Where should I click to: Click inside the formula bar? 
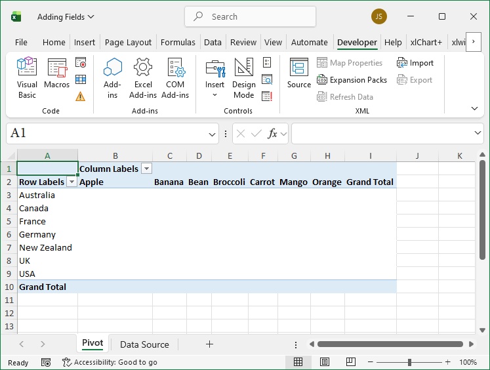point(382,133)
